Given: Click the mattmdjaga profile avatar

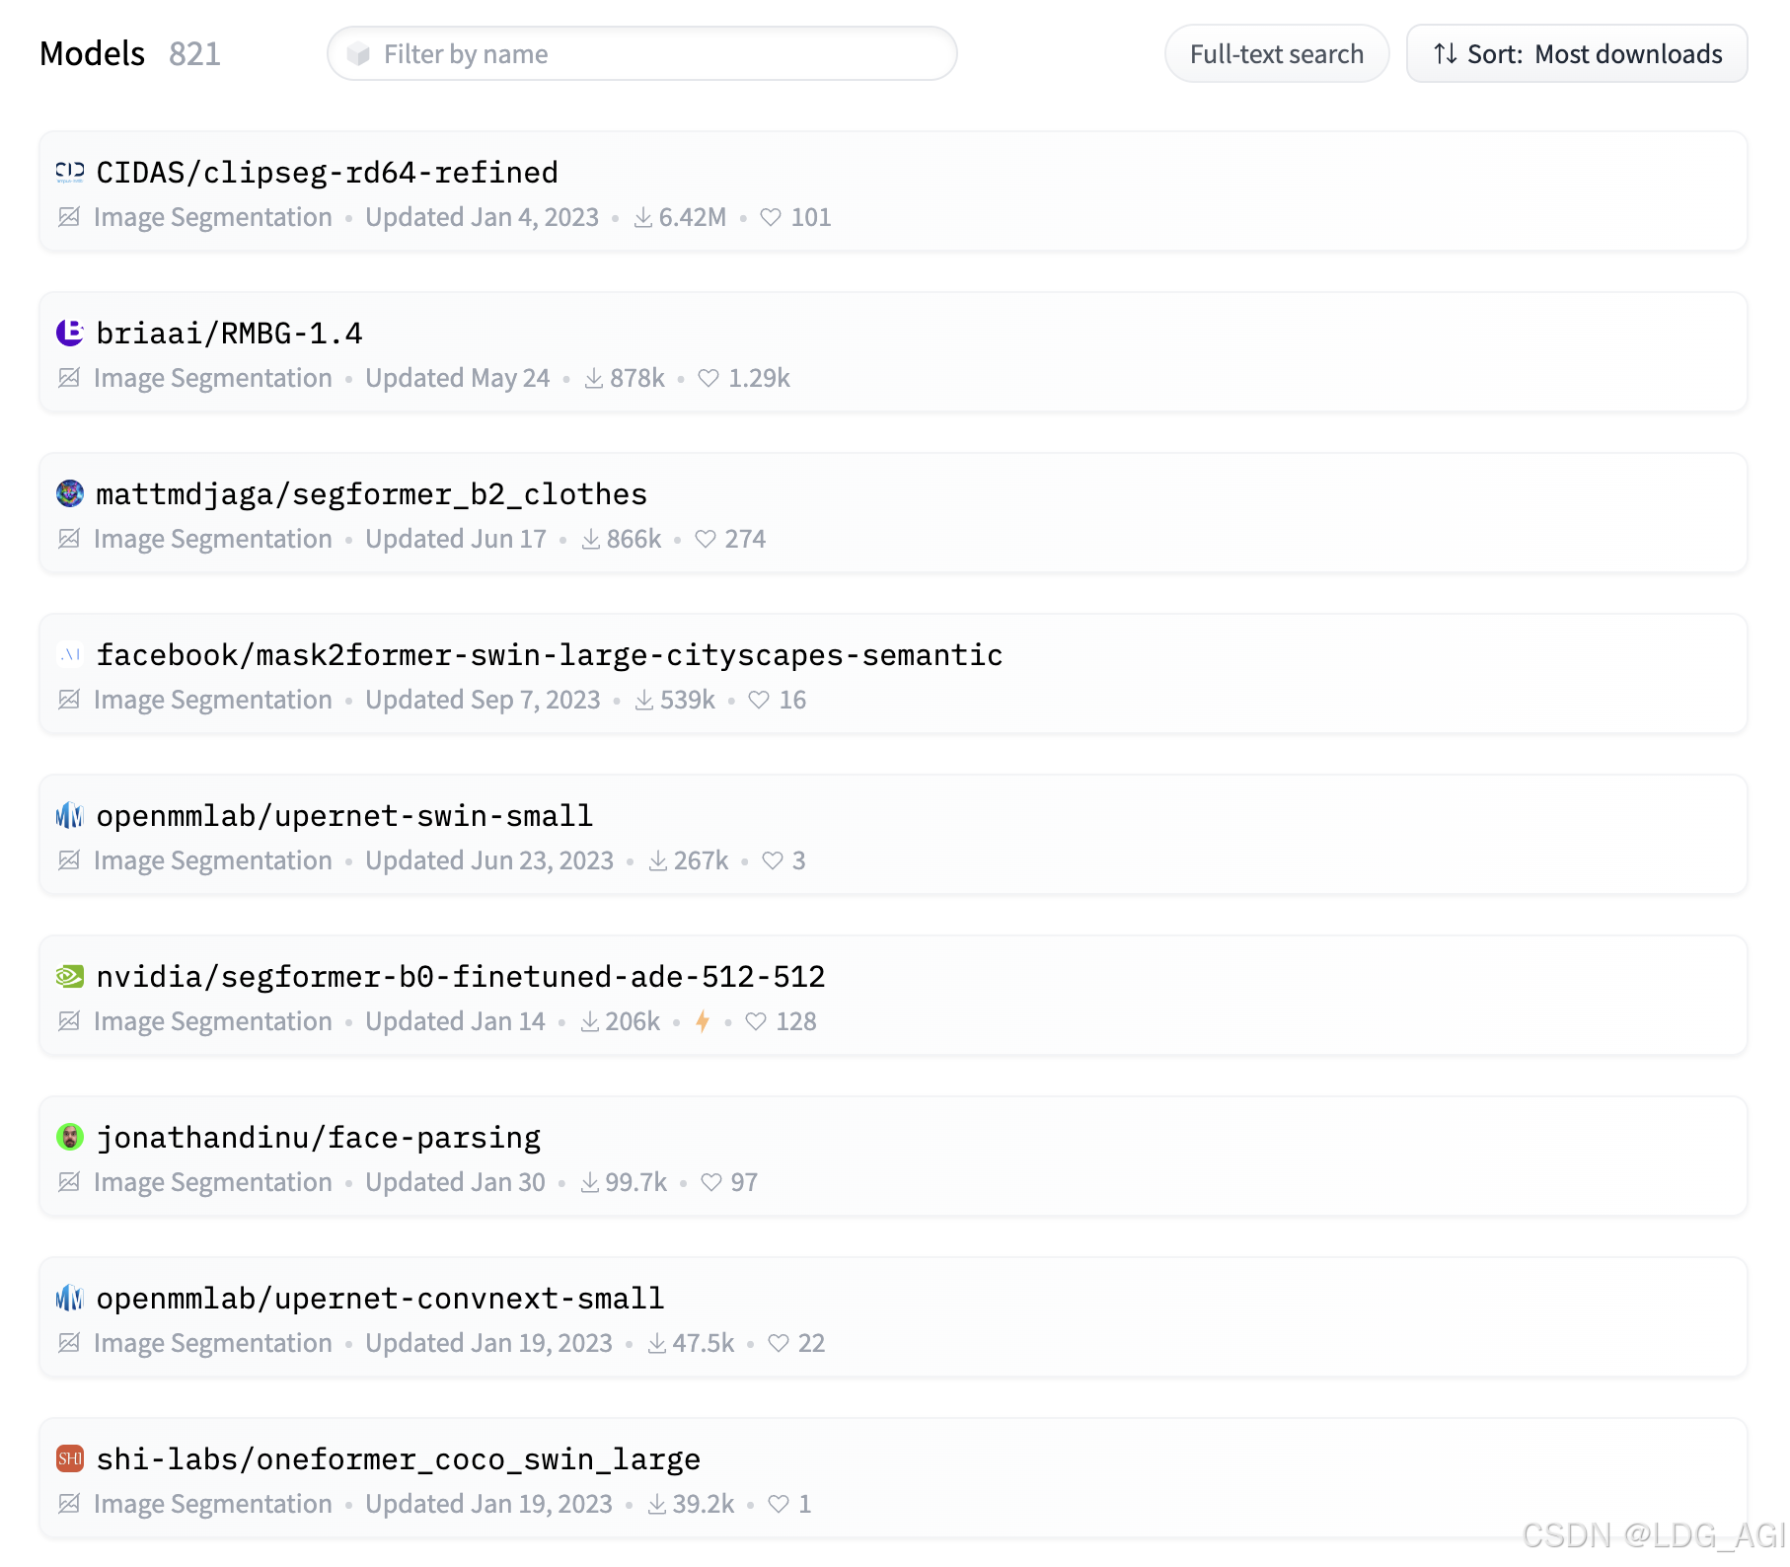Looking at the screenshot, I should pyautogui.click(x=70, y=494).
